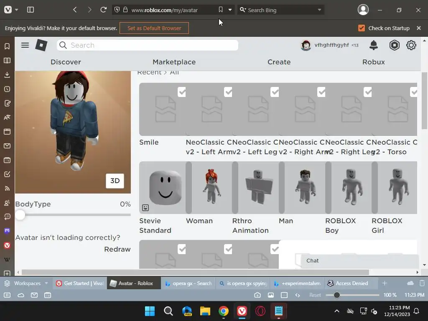Capture page with camera icon

point(257,295)
